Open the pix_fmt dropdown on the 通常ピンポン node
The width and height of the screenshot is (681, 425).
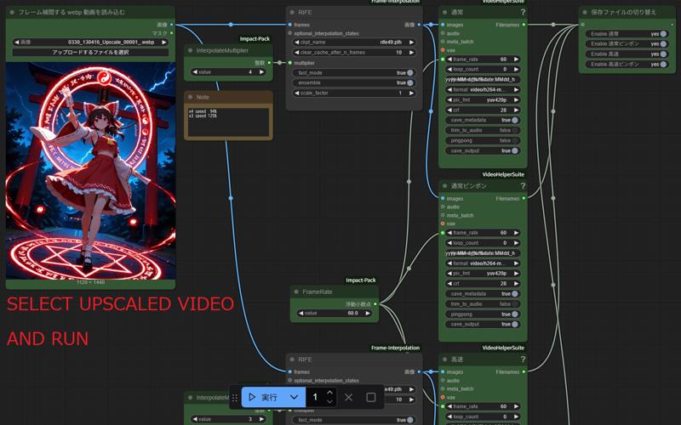pos(483,274)
